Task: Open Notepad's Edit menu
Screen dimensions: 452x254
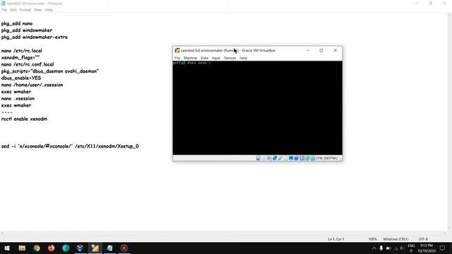Action: pyautogui.click(x=13, y=10)
